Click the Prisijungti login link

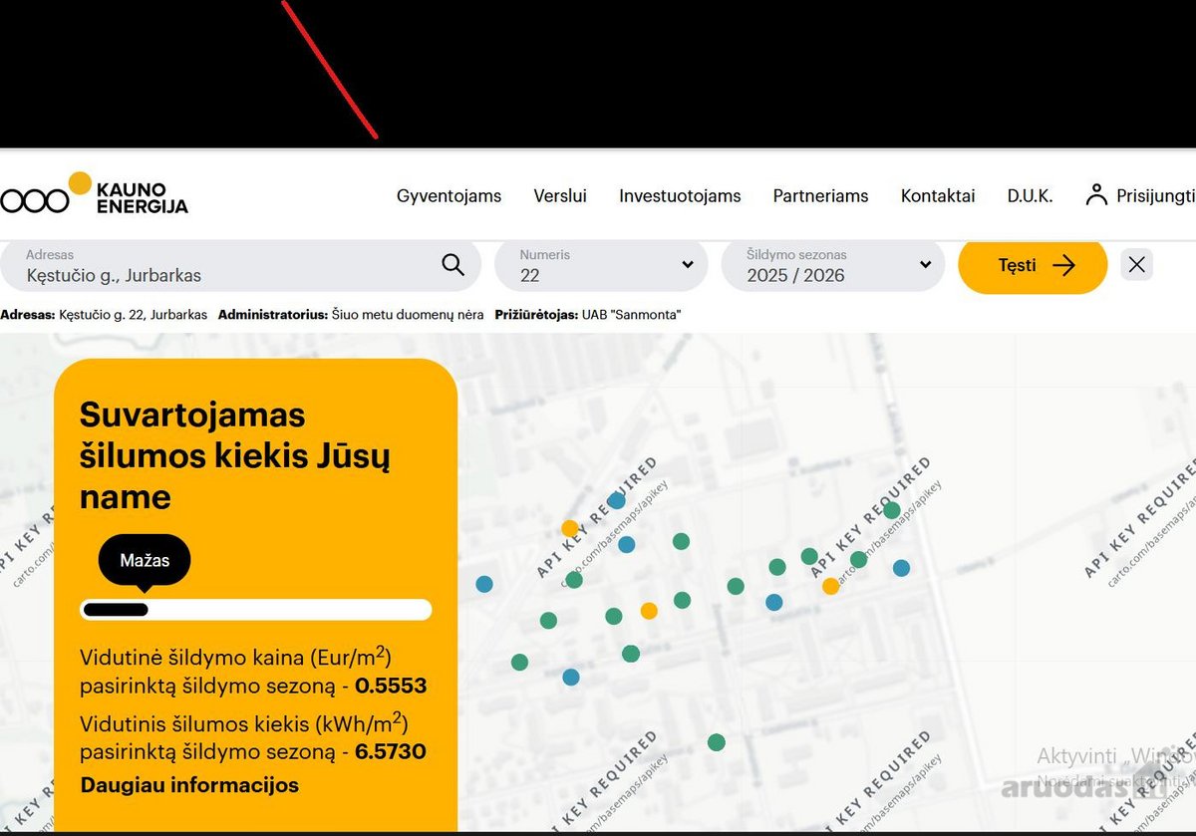(x=1155, y=196)
